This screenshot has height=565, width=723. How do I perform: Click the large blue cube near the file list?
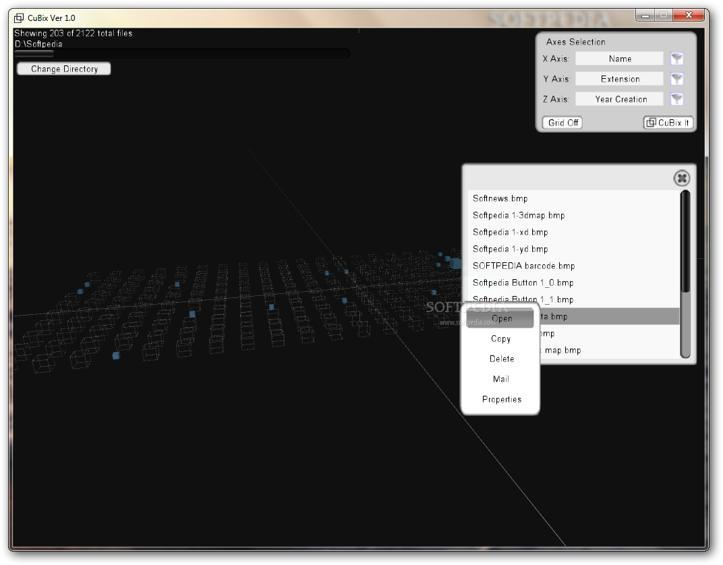455,264
